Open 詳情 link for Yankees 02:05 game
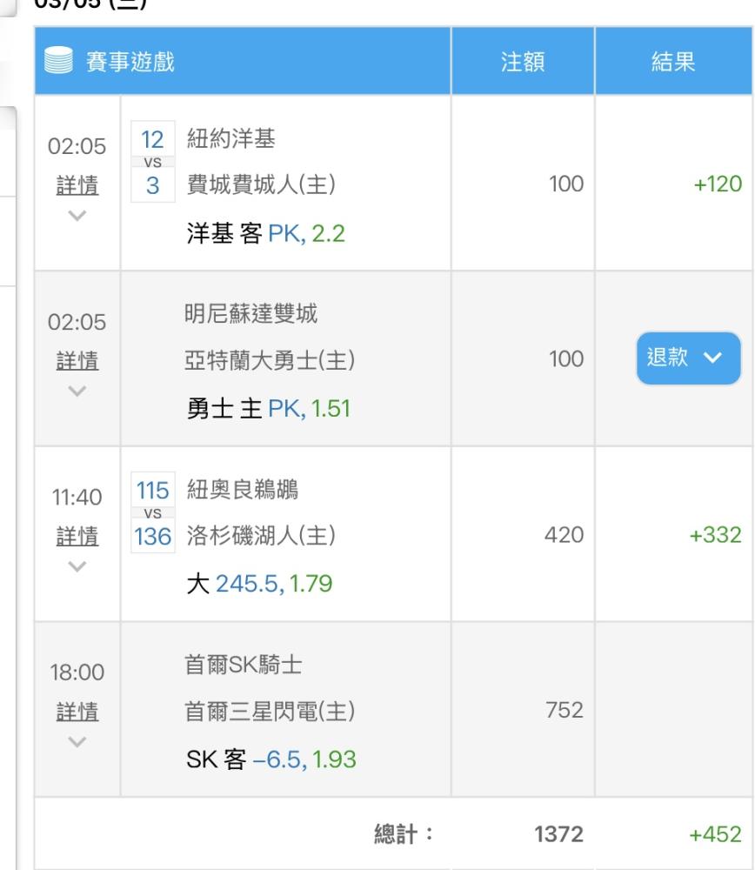 click(x=77, y=184)
